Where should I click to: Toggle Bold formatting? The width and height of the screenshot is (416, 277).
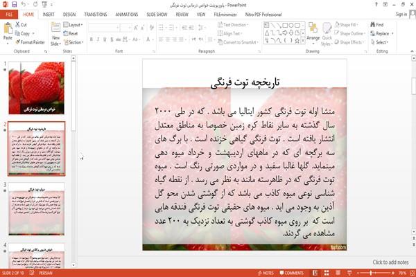pos(92,39)
